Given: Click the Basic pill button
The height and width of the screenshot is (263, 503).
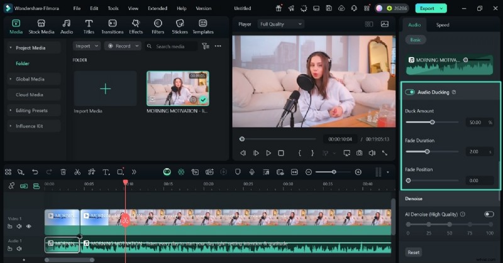Looking at the screenshot, I should [x=416, y=40].
